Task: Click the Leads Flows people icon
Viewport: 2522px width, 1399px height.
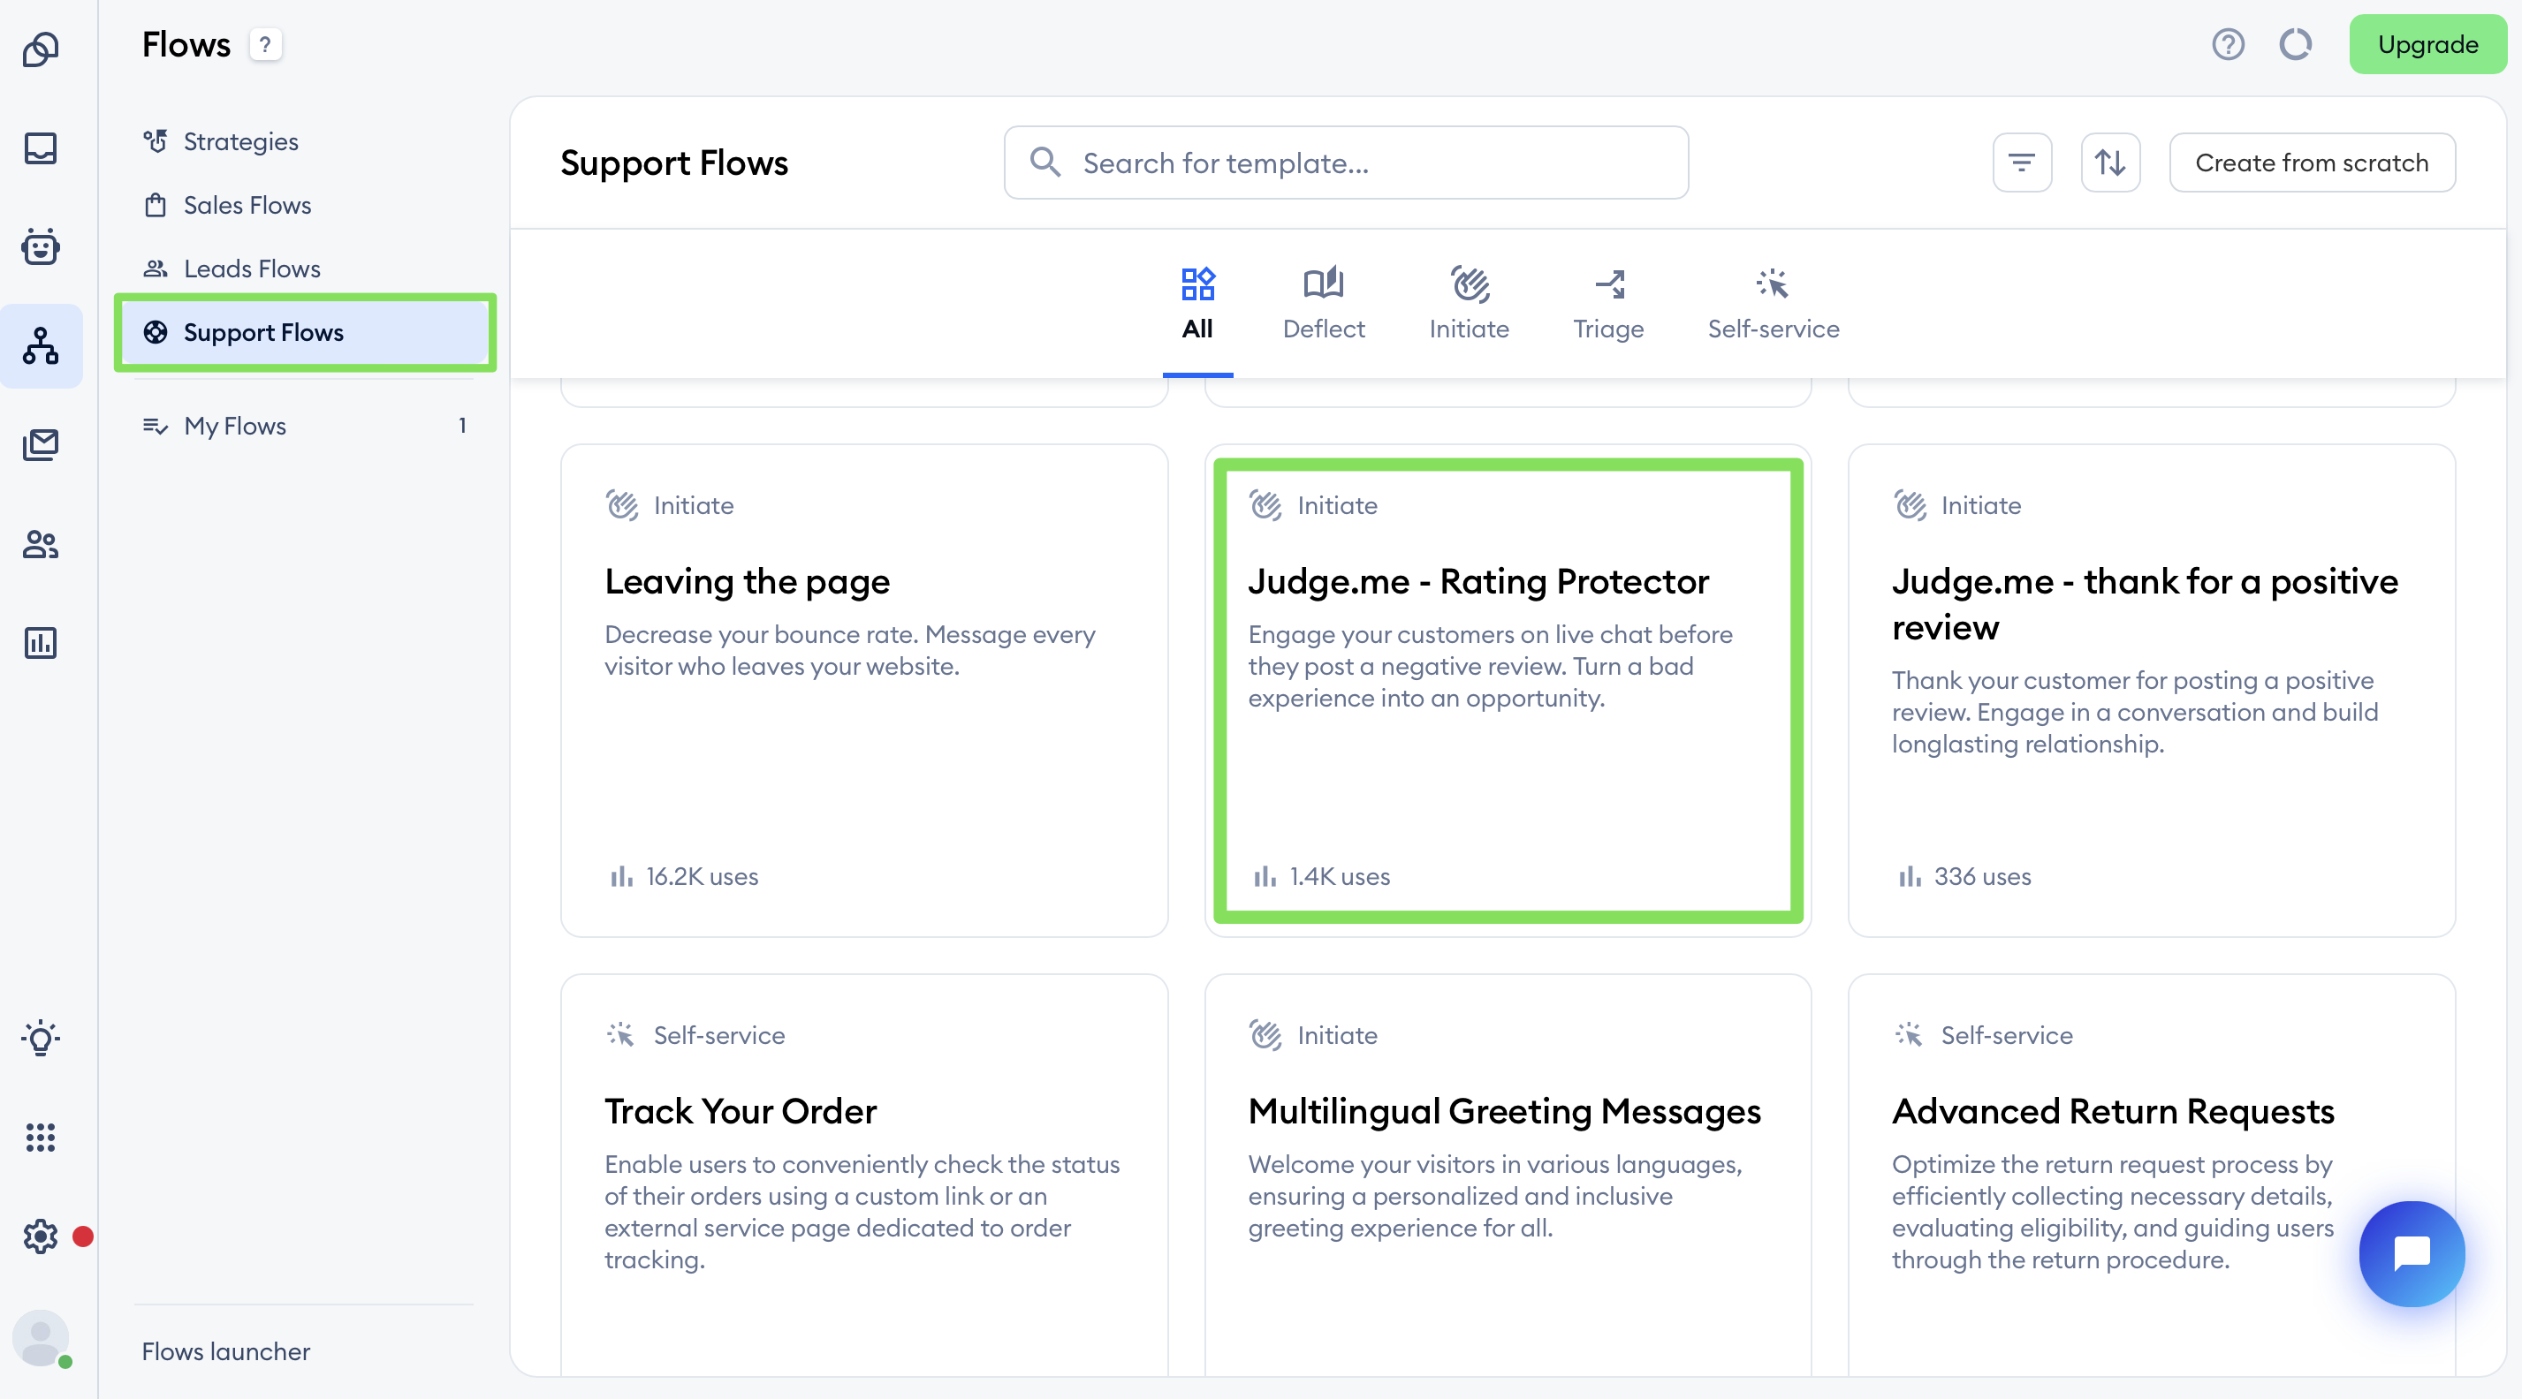Action: click(156, 268)
